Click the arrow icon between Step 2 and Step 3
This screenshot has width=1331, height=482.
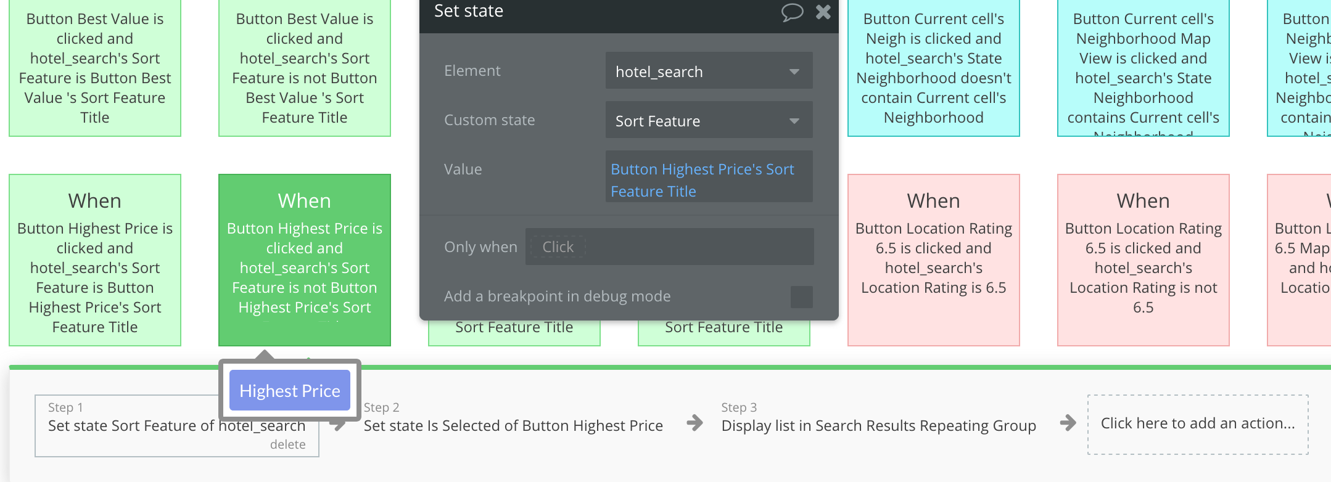click(695, 423)
